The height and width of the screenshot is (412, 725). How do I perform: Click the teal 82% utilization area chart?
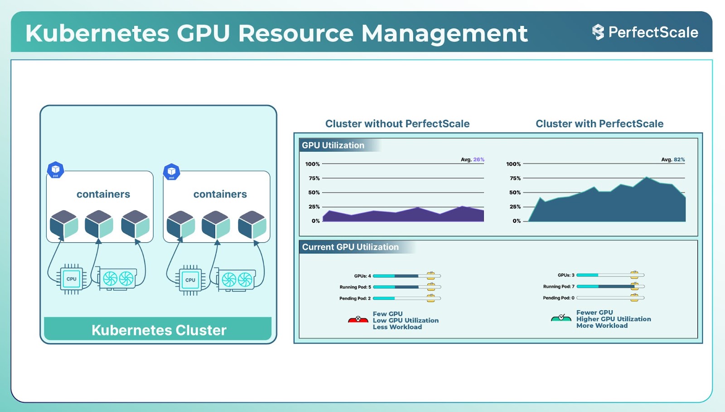tap(607, 200)
